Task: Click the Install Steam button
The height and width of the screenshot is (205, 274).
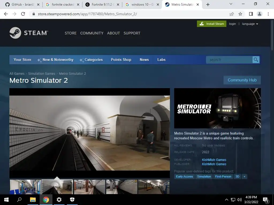Action: [x=212, y=24]
